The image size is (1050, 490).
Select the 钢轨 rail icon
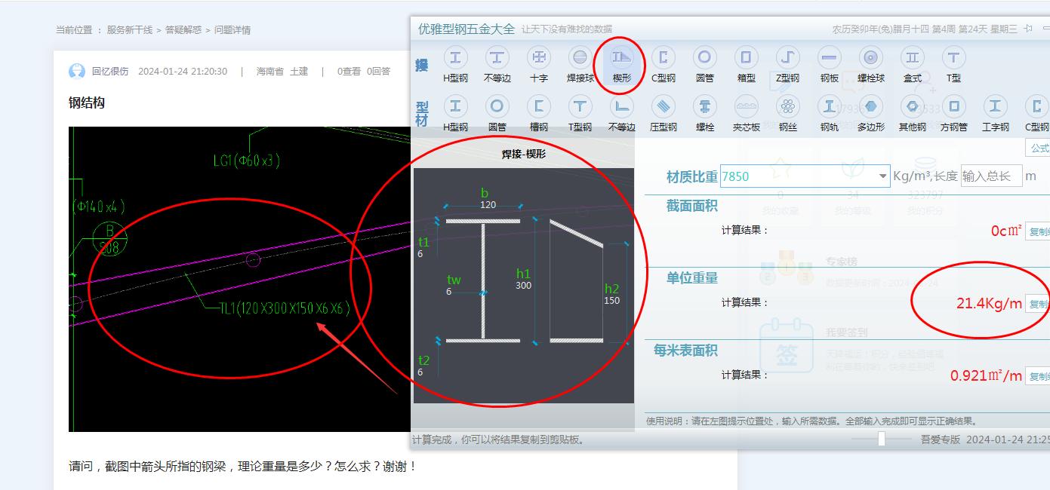tap(829, 113)
